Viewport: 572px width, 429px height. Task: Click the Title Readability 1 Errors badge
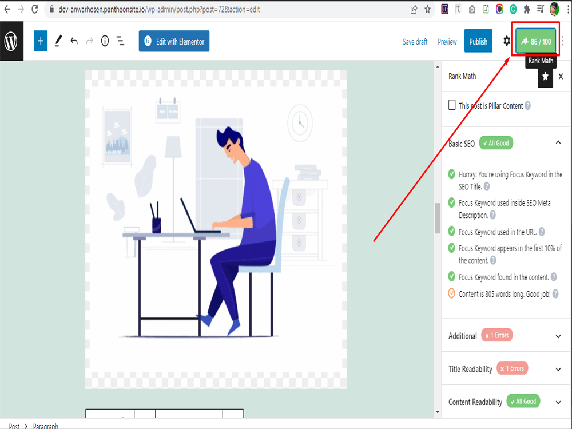point(512,368)
